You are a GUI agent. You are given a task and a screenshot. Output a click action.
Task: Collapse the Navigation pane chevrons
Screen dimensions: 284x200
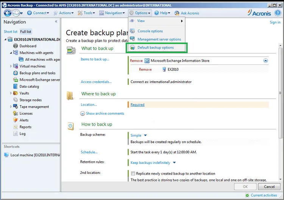pyautogui.click(x=56, y=22)
